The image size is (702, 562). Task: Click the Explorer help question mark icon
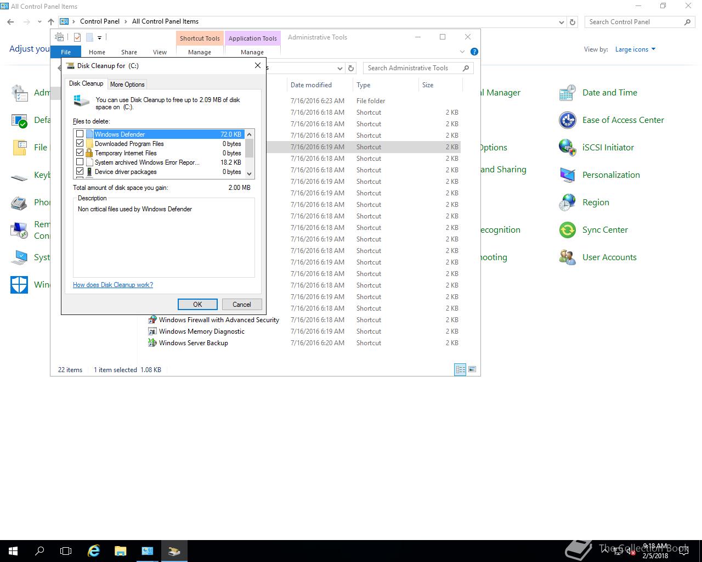[474, 52]
